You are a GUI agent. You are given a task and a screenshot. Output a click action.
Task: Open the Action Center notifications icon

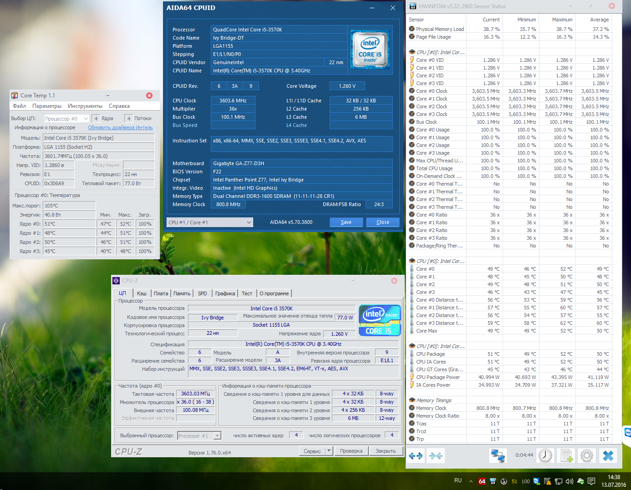click(591, 481)
